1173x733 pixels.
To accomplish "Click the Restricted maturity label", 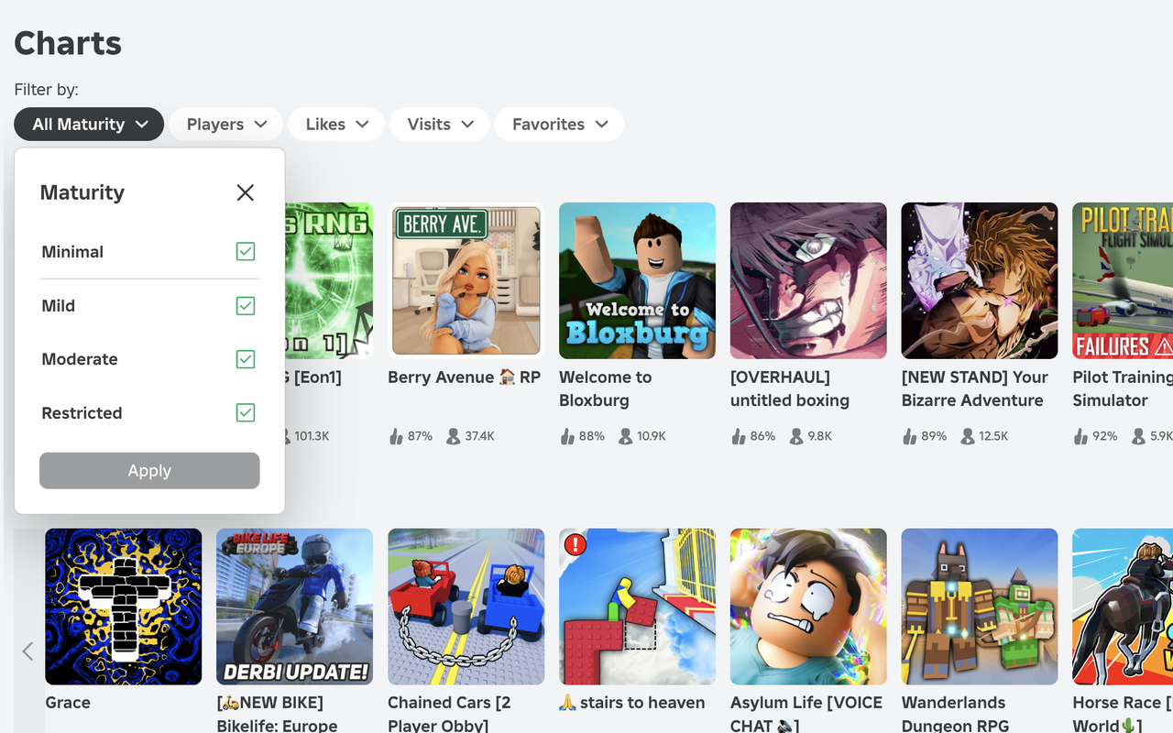I will (82, 413).
